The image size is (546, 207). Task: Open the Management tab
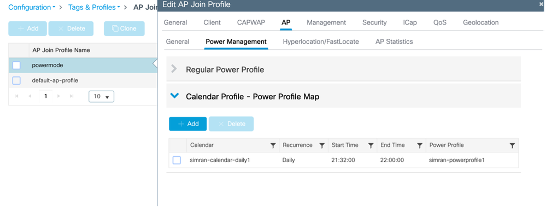tap(326, 22)
